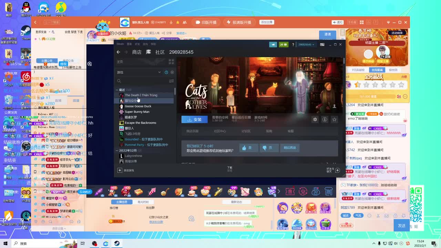The width and height of the screenshot is (441, 248).
Task: Open 库 library tab in Steam
Action: pos(148,52)
